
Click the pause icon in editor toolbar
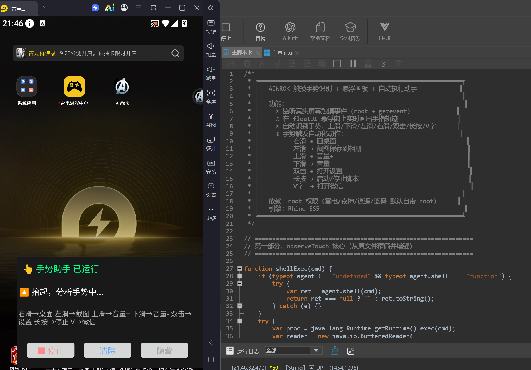pyautogui.click(x=353, y=64)
